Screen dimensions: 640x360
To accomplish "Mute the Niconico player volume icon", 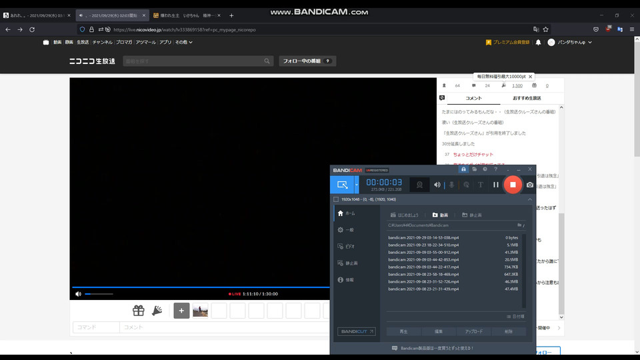I will pyautogui.click(x=79, y=294).
